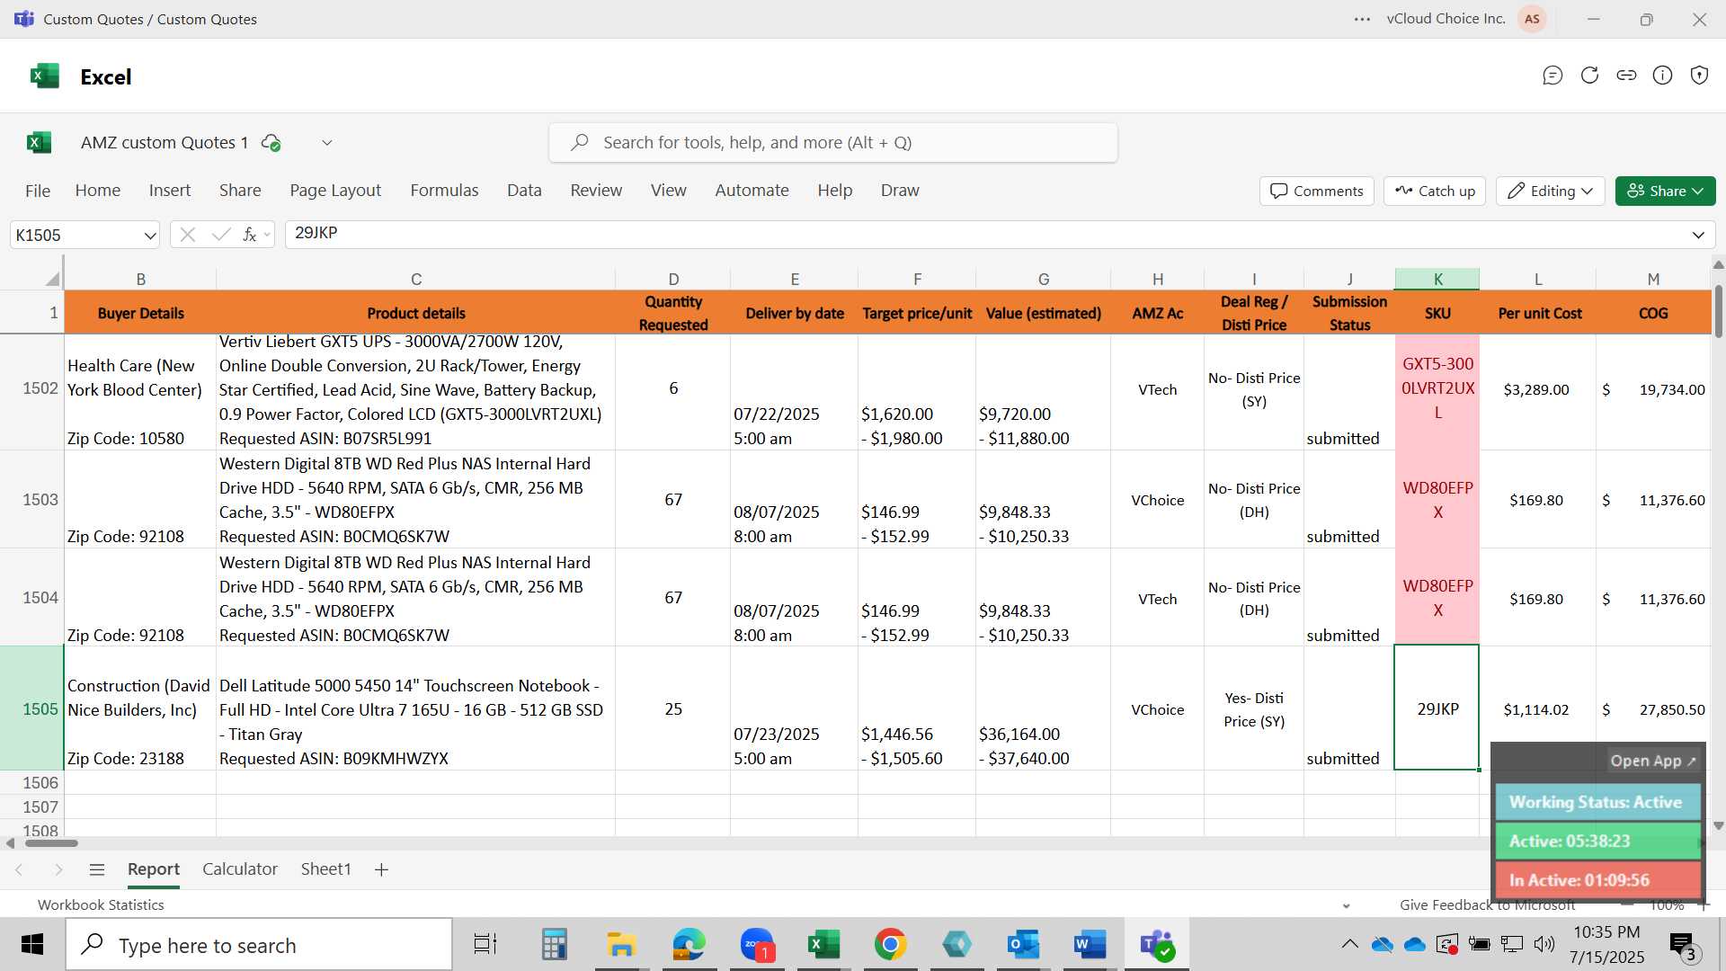Click the search for tools box
Screen dimensions: 1726x971
(x=833, y=143)
